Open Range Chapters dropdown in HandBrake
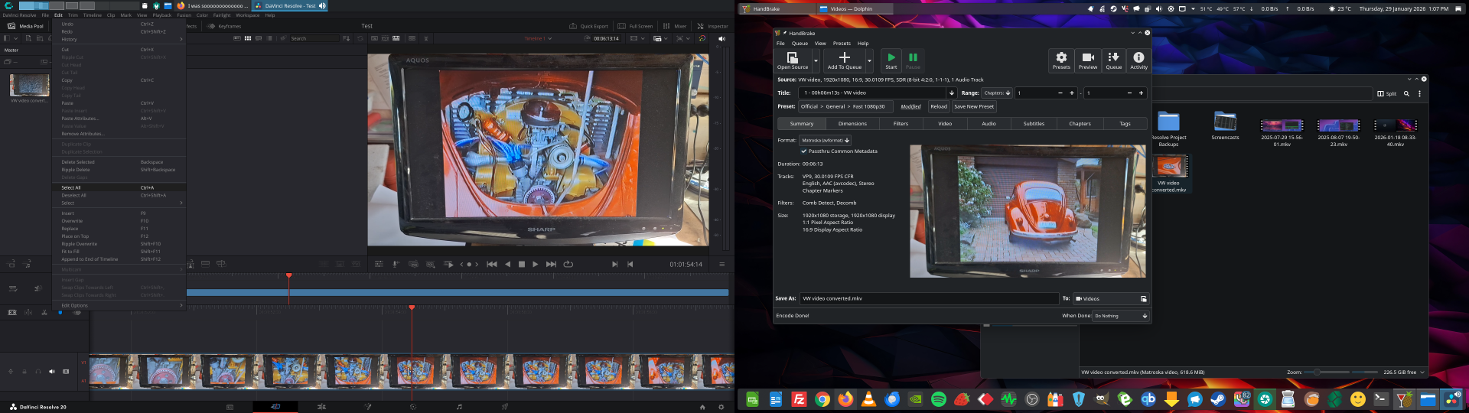1469x413 pixels. pyautogui.click(x=997, y=93)
